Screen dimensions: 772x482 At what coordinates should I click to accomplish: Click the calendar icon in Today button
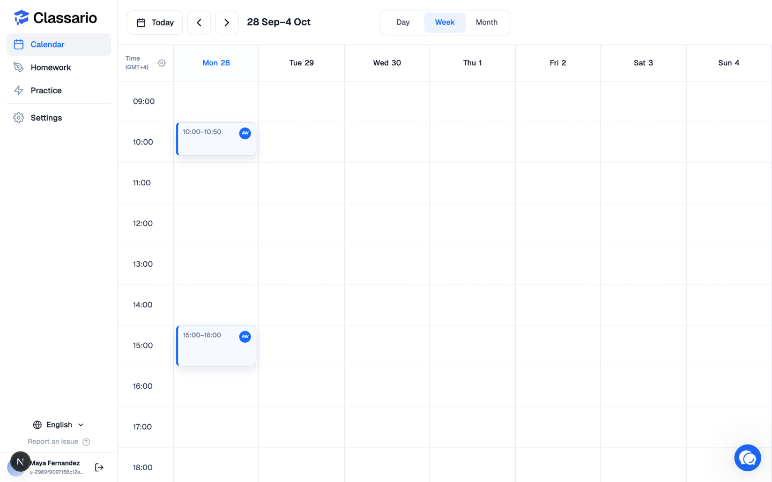click(x=141, y=22)
